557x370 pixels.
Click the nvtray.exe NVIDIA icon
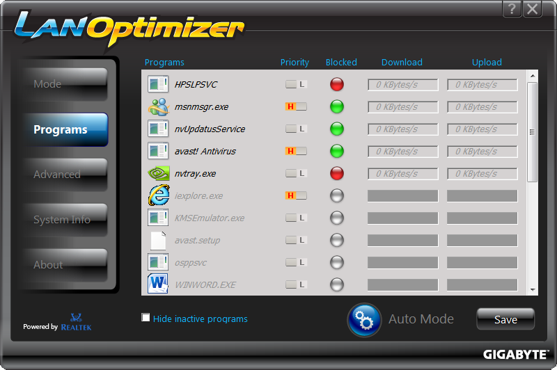[x=159, y=174]
